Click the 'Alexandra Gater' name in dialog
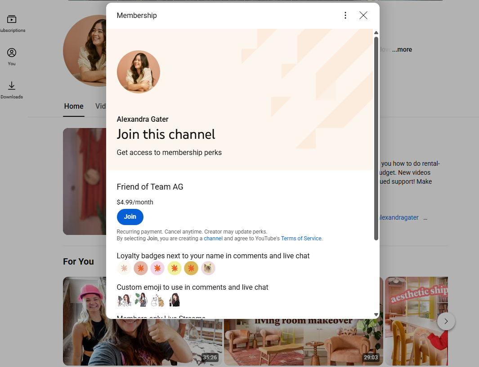This screenshot has height=367, width=479. point(143,119)
